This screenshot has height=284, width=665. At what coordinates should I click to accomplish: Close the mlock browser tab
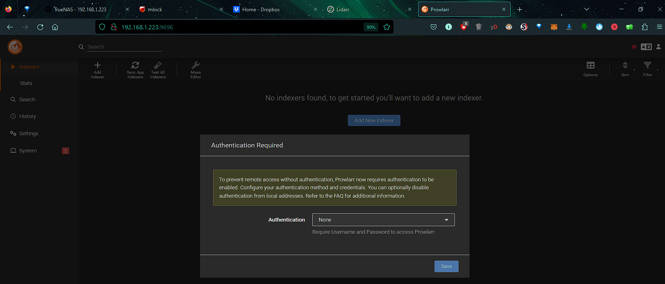(x=221, y=9)
